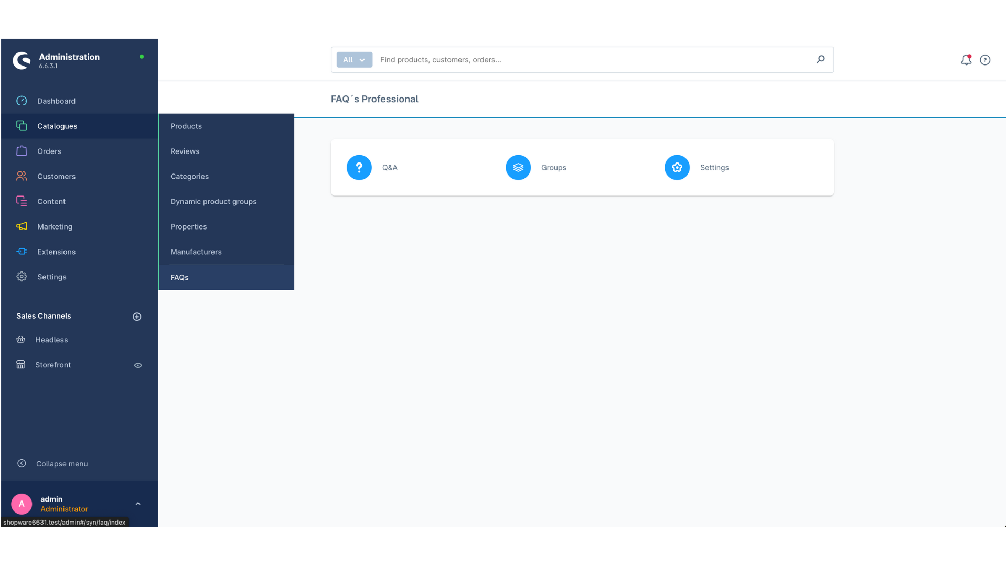Click the help question icon
Screen dimensions: 1007x566
tap(985, 60)
